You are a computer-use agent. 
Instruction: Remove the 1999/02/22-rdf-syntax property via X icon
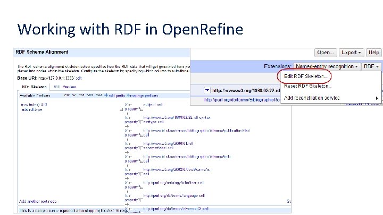pyautogui.click(x=126, y=117)
